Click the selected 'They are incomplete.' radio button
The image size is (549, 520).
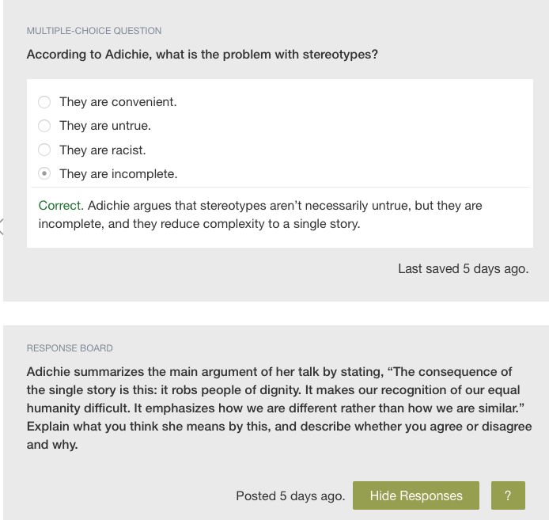[44, 173]
